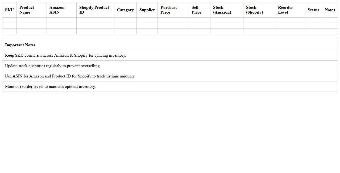This screenshot has height=173, width=340.
Task: Click the Product Name column header
Action: (x=31, y=10)
